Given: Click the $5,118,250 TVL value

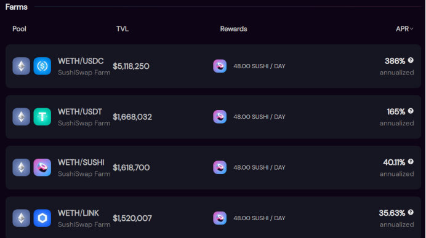Looking at the screenshot, I should point(131,66).
